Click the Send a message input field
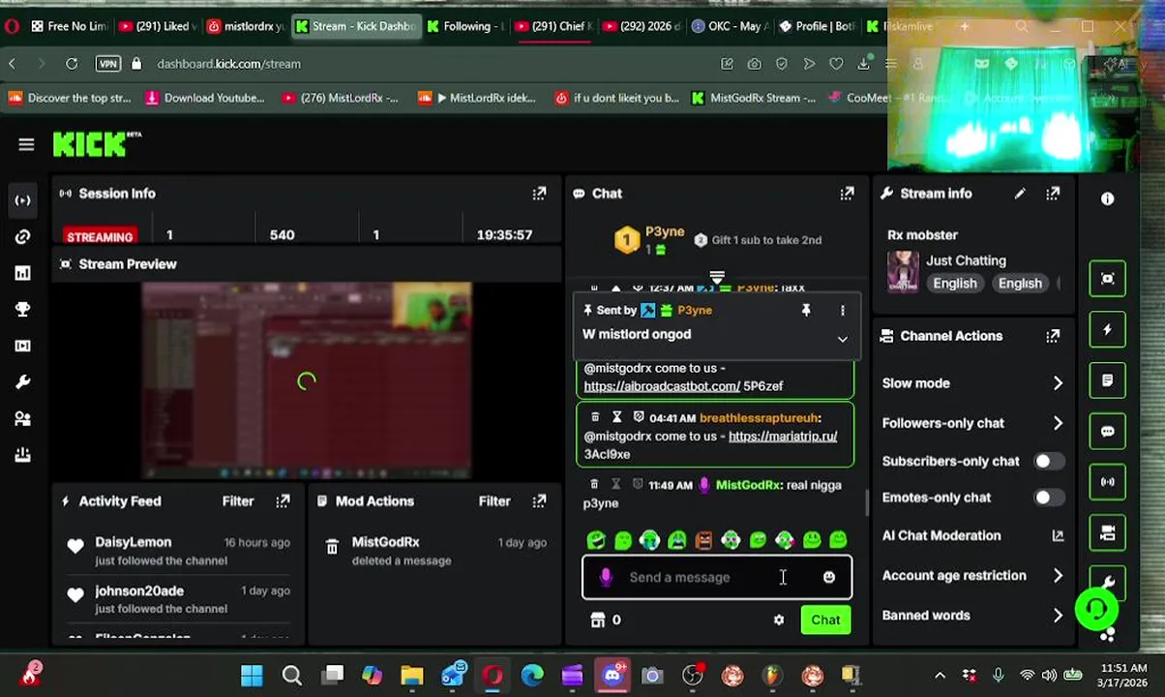This screenshot has width=1165, height=697. pyautogui.click(x=717, y=577)
